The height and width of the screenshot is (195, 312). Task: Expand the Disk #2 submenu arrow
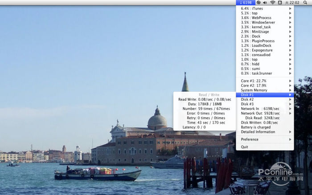(290, 99)
